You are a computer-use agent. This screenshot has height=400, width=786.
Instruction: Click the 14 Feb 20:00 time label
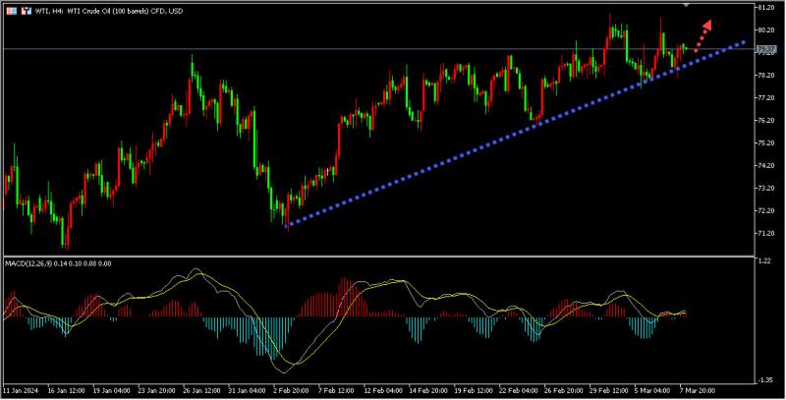point(428,390)
